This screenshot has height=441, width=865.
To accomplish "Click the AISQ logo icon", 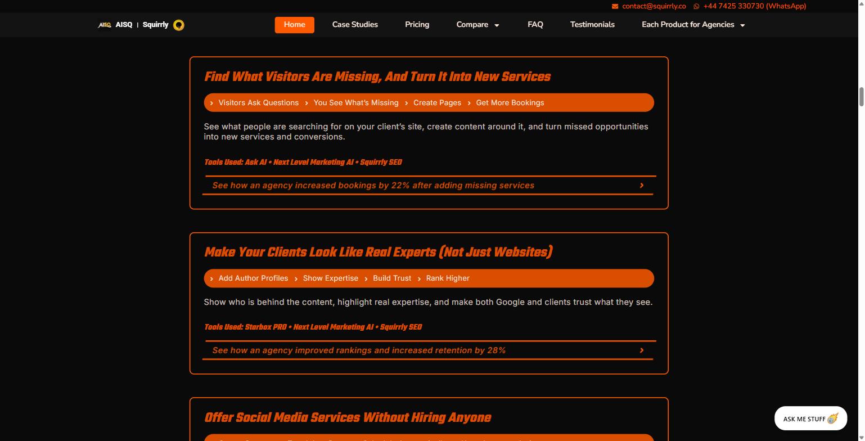I will tap(105, 25).
